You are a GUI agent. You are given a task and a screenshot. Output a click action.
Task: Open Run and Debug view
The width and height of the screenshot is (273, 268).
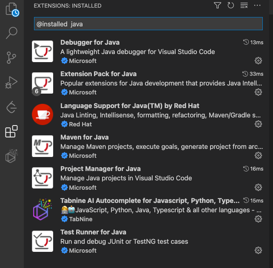pos(11,83)
